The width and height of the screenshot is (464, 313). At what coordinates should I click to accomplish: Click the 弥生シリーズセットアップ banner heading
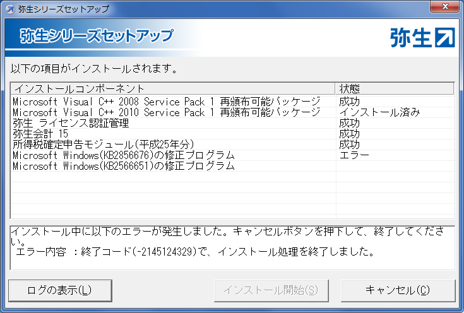[x=97, y=35]
